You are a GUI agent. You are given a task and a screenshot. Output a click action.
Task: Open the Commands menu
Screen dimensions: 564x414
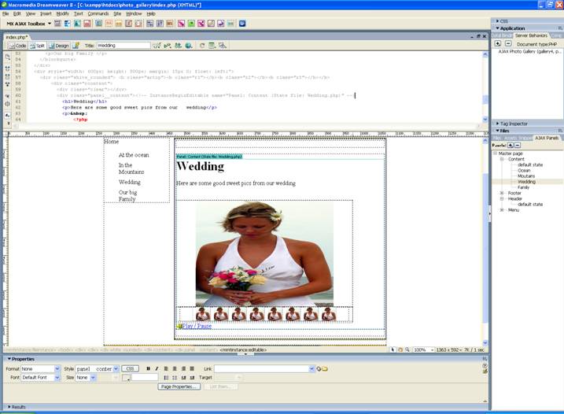pyautogui.click(x=98, y=13)
